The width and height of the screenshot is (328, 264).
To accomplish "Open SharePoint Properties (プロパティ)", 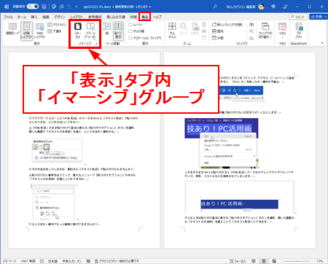I will tap(299, 31).
